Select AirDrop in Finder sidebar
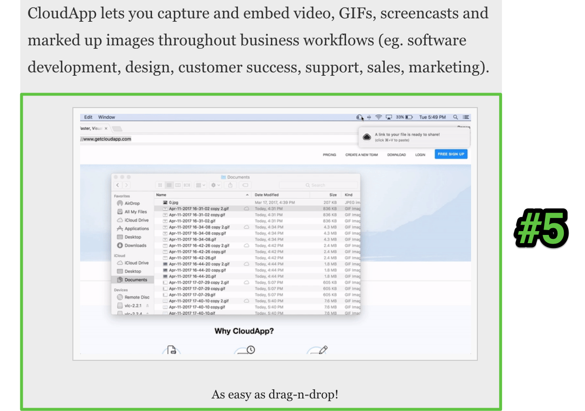Image resolution: width=585 pixels, height=411 pixels. (128, 204)
